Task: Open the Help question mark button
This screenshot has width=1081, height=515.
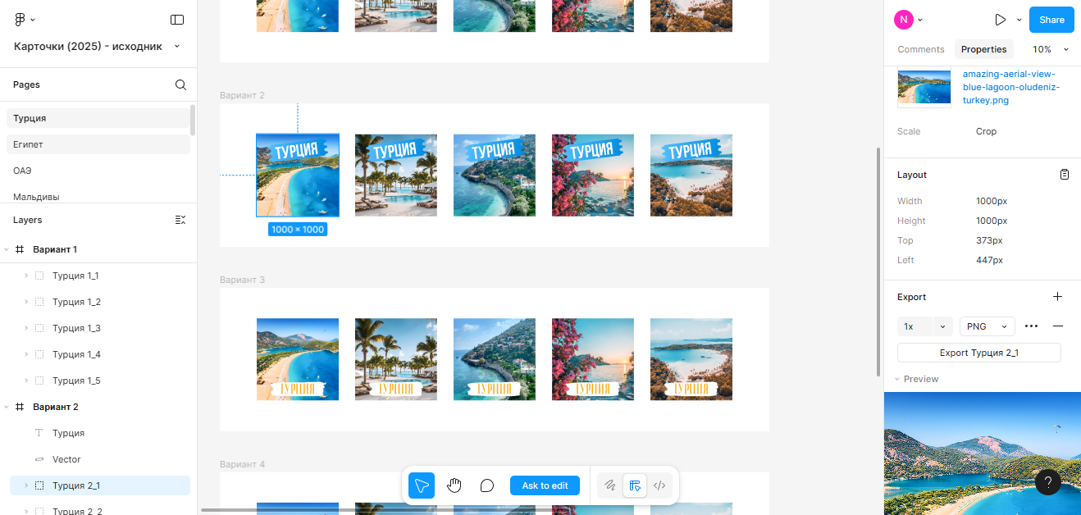Action: (x=1048, y=481)
